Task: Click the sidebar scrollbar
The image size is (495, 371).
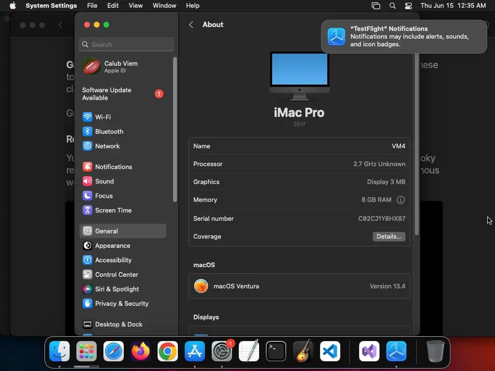Action: pos(175,129)
